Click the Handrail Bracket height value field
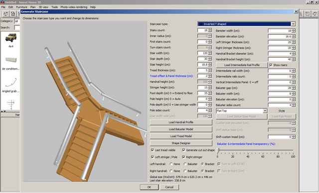This screenshot has width=319, height=193. pyautogui.click(x=280, y=60)
